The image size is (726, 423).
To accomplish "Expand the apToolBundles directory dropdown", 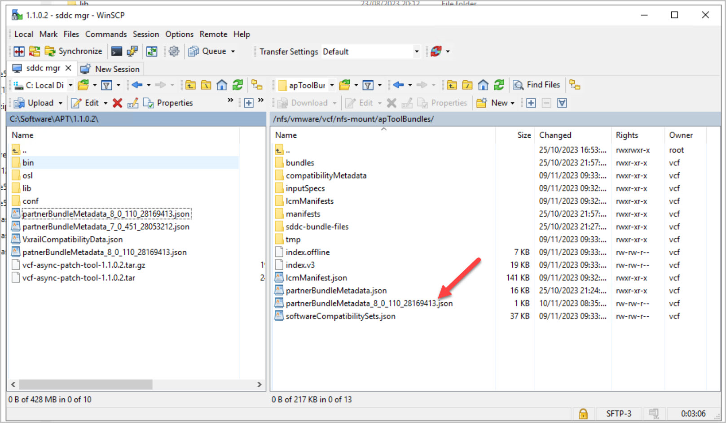I will [x=332, y=85].
